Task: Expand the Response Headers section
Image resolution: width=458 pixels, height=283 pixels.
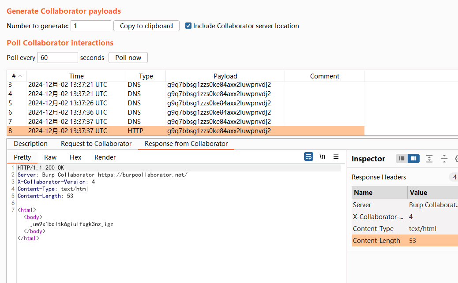Action: tap(379, 177)
